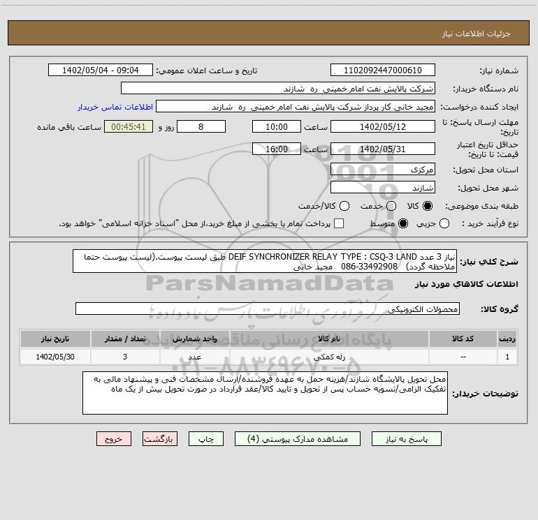
Task: Click the delivery province field مرکزی
Action: (383, 169)
